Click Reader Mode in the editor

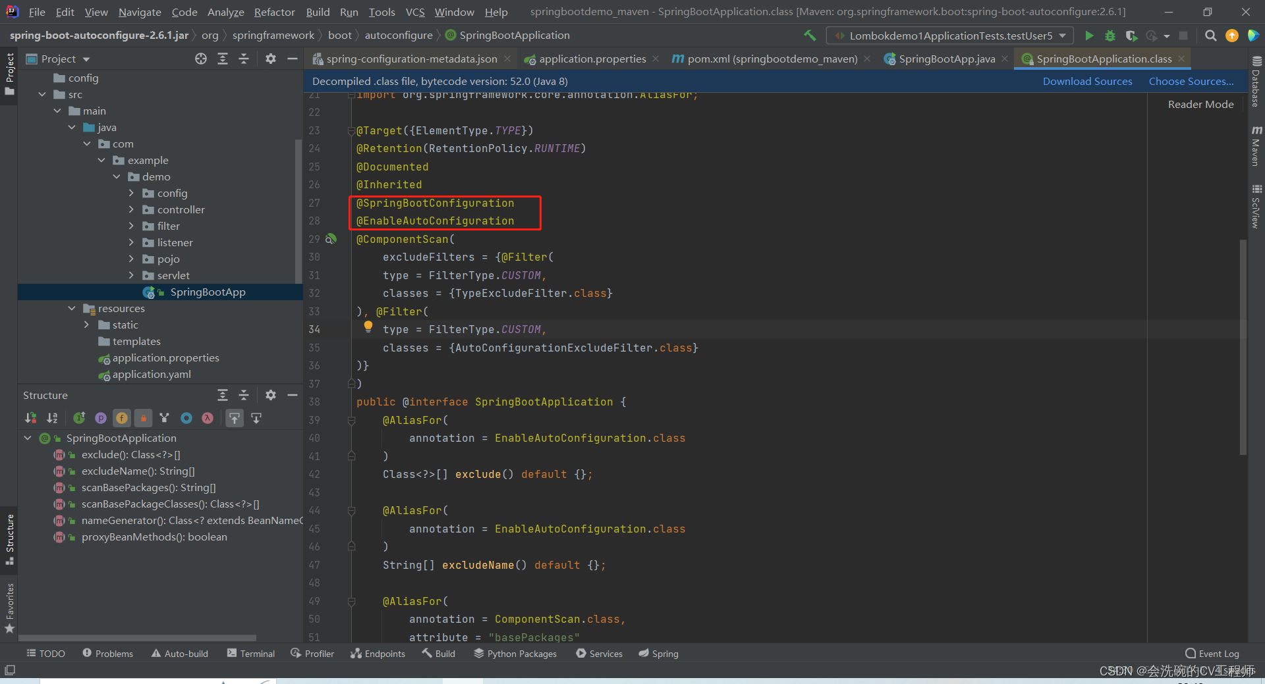1200,104
